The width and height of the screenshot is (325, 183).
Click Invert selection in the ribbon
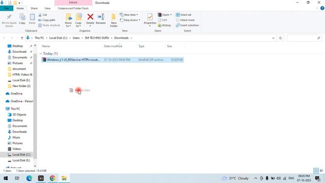click(x=187, y=25)
